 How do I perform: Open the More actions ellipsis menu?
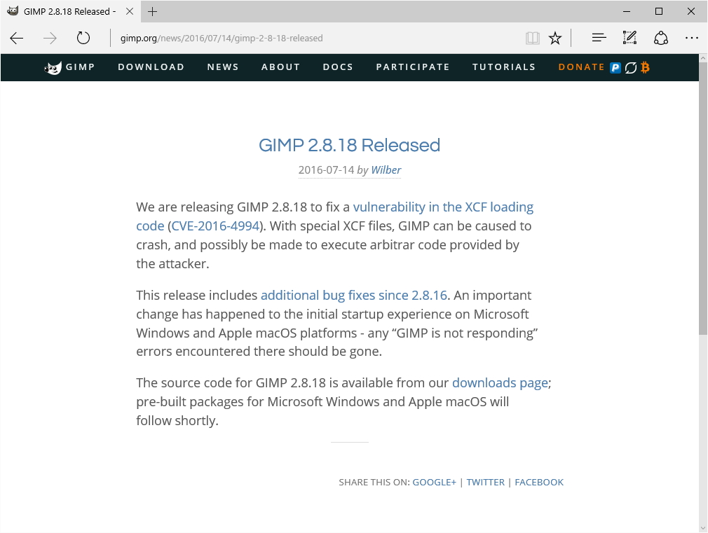point(692,39)
